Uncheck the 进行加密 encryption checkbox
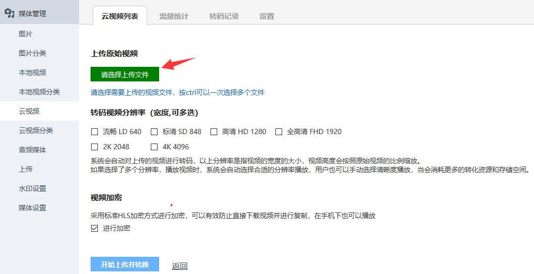534x274 pixels. [x=95, y=229]
